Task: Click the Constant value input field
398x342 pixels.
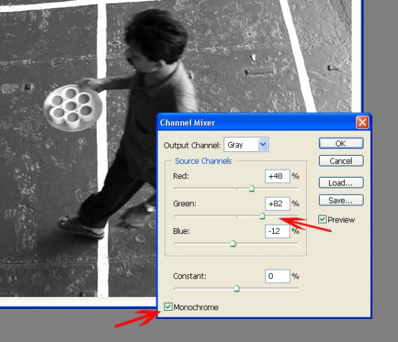Action: [x=277, y=276]
